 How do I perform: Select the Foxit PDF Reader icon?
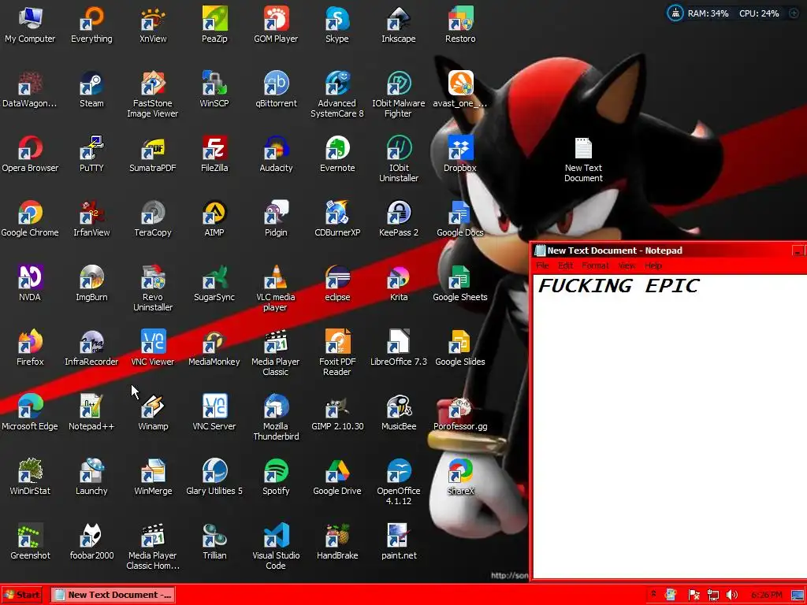[x=337, y=353]
